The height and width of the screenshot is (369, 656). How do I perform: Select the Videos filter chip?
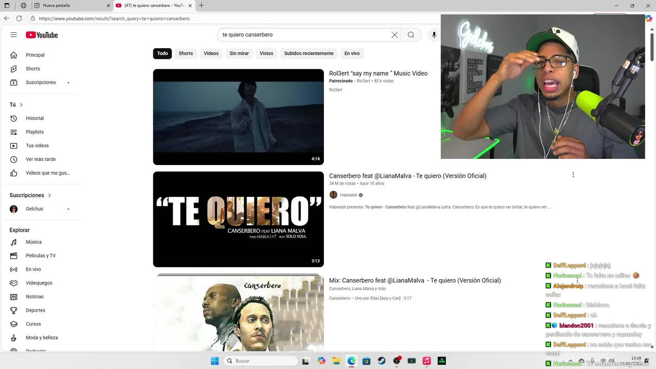[x=211, y=53]
